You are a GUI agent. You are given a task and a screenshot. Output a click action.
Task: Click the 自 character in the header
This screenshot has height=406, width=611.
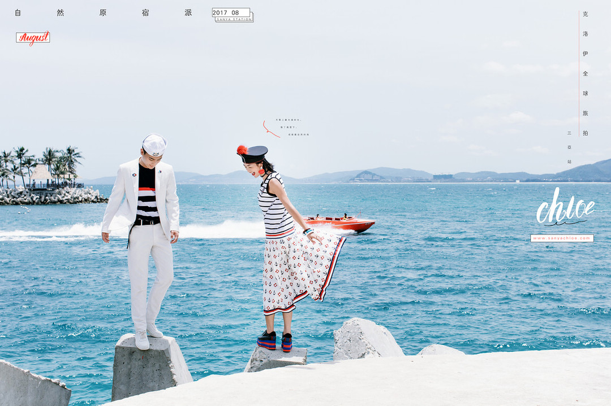[18, 12]
